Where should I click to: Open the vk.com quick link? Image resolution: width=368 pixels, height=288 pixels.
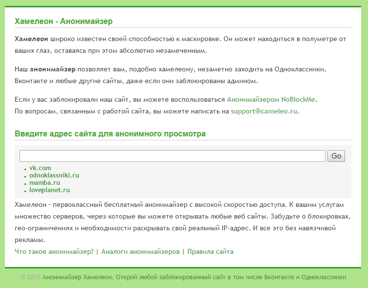pyautogui.click(x=40, y=168)
